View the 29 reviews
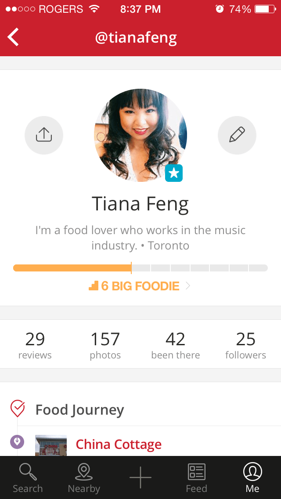 pyautogui.click(x=35, y=345)
